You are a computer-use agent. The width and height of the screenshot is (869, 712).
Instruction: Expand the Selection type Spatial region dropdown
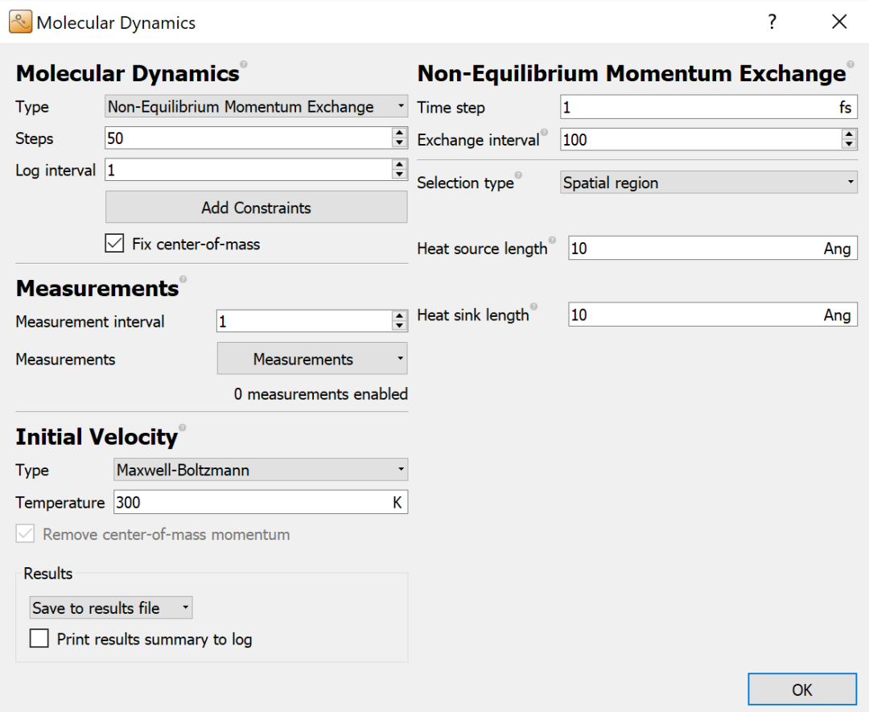pos(708,183)
